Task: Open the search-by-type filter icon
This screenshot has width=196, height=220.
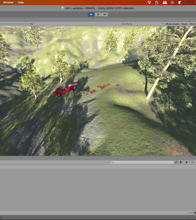Action: click(181, 162)
